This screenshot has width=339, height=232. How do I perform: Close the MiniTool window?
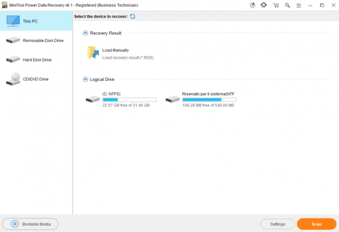[x=333, y=5]
